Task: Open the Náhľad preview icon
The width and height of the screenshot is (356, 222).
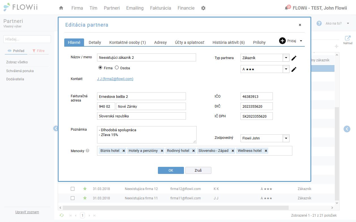Action: click(348, 38)
